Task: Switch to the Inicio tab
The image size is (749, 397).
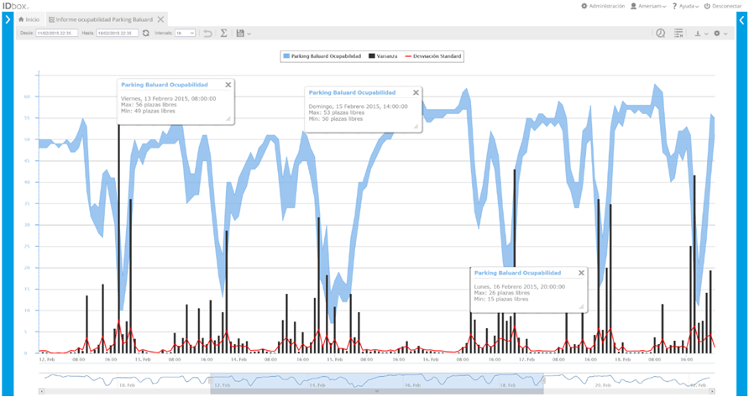Action: coord(29,18)
